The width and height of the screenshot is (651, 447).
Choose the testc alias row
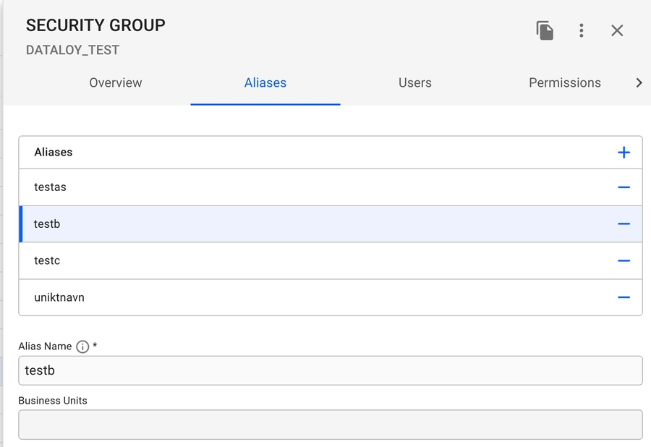click(289, 260)
